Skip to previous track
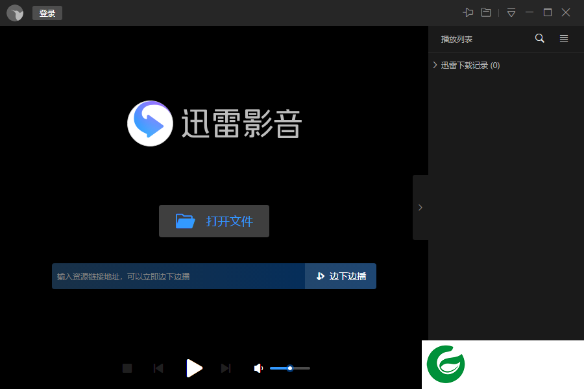Viewport: 584px width, 389px height. tap(158, 368)
